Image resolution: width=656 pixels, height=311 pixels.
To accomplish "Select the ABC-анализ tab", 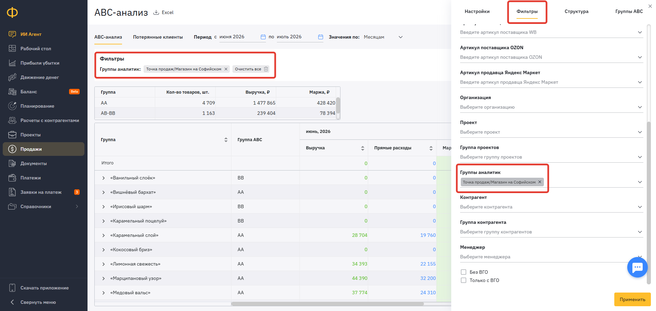I will point(108,37).
